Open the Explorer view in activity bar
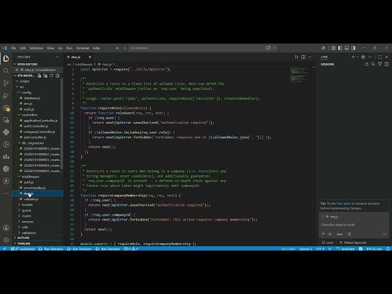392x294 pixels. (x=6, y=59)
